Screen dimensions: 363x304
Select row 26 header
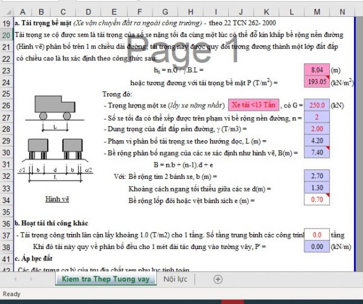(x=5, y=106)
